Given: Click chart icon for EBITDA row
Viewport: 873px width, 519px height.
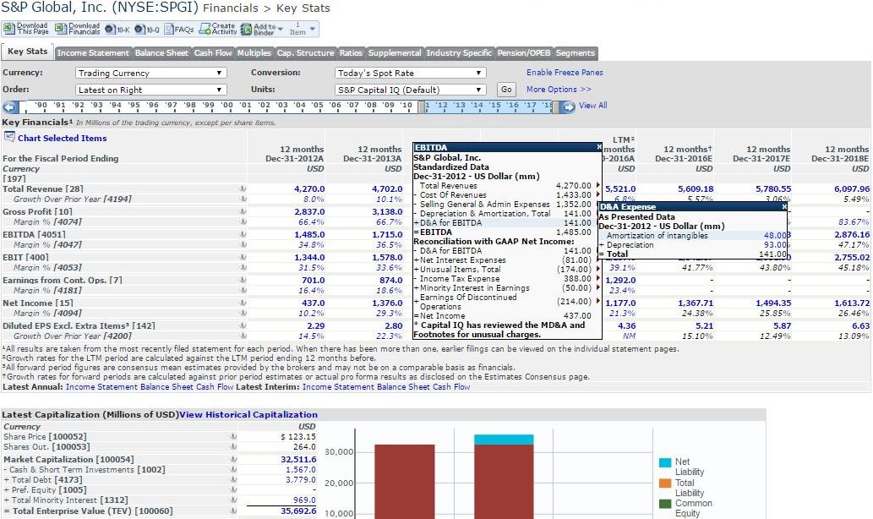Looking at the screenshot, I should pyautogui.click(x=243, y=234).
